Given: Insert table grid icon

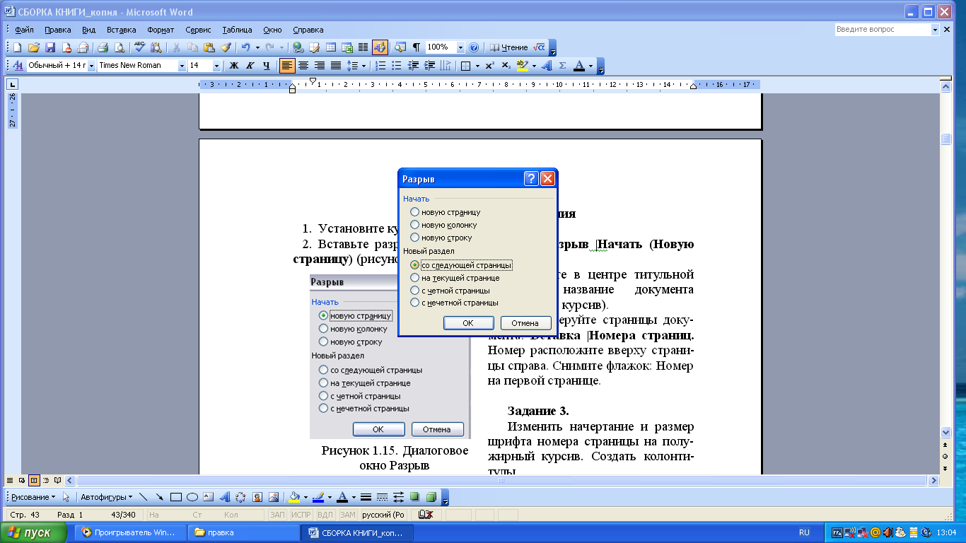Looking at the screenshot, I should (x=331, y=47).
